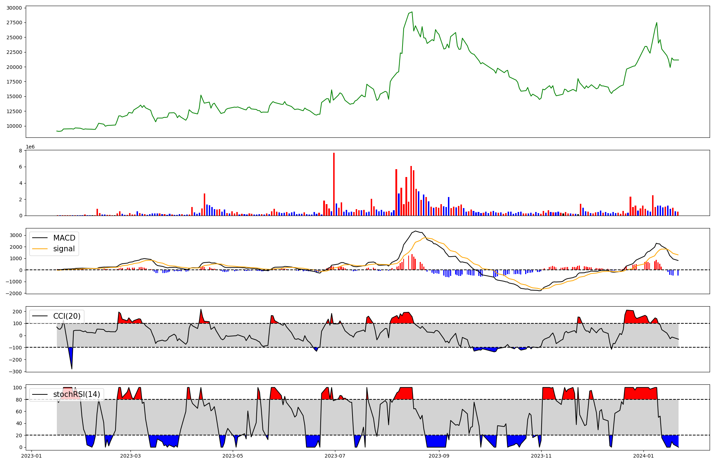715x464 pixels.
Task: Click the MACD legend label
Action: pos(64,238)
